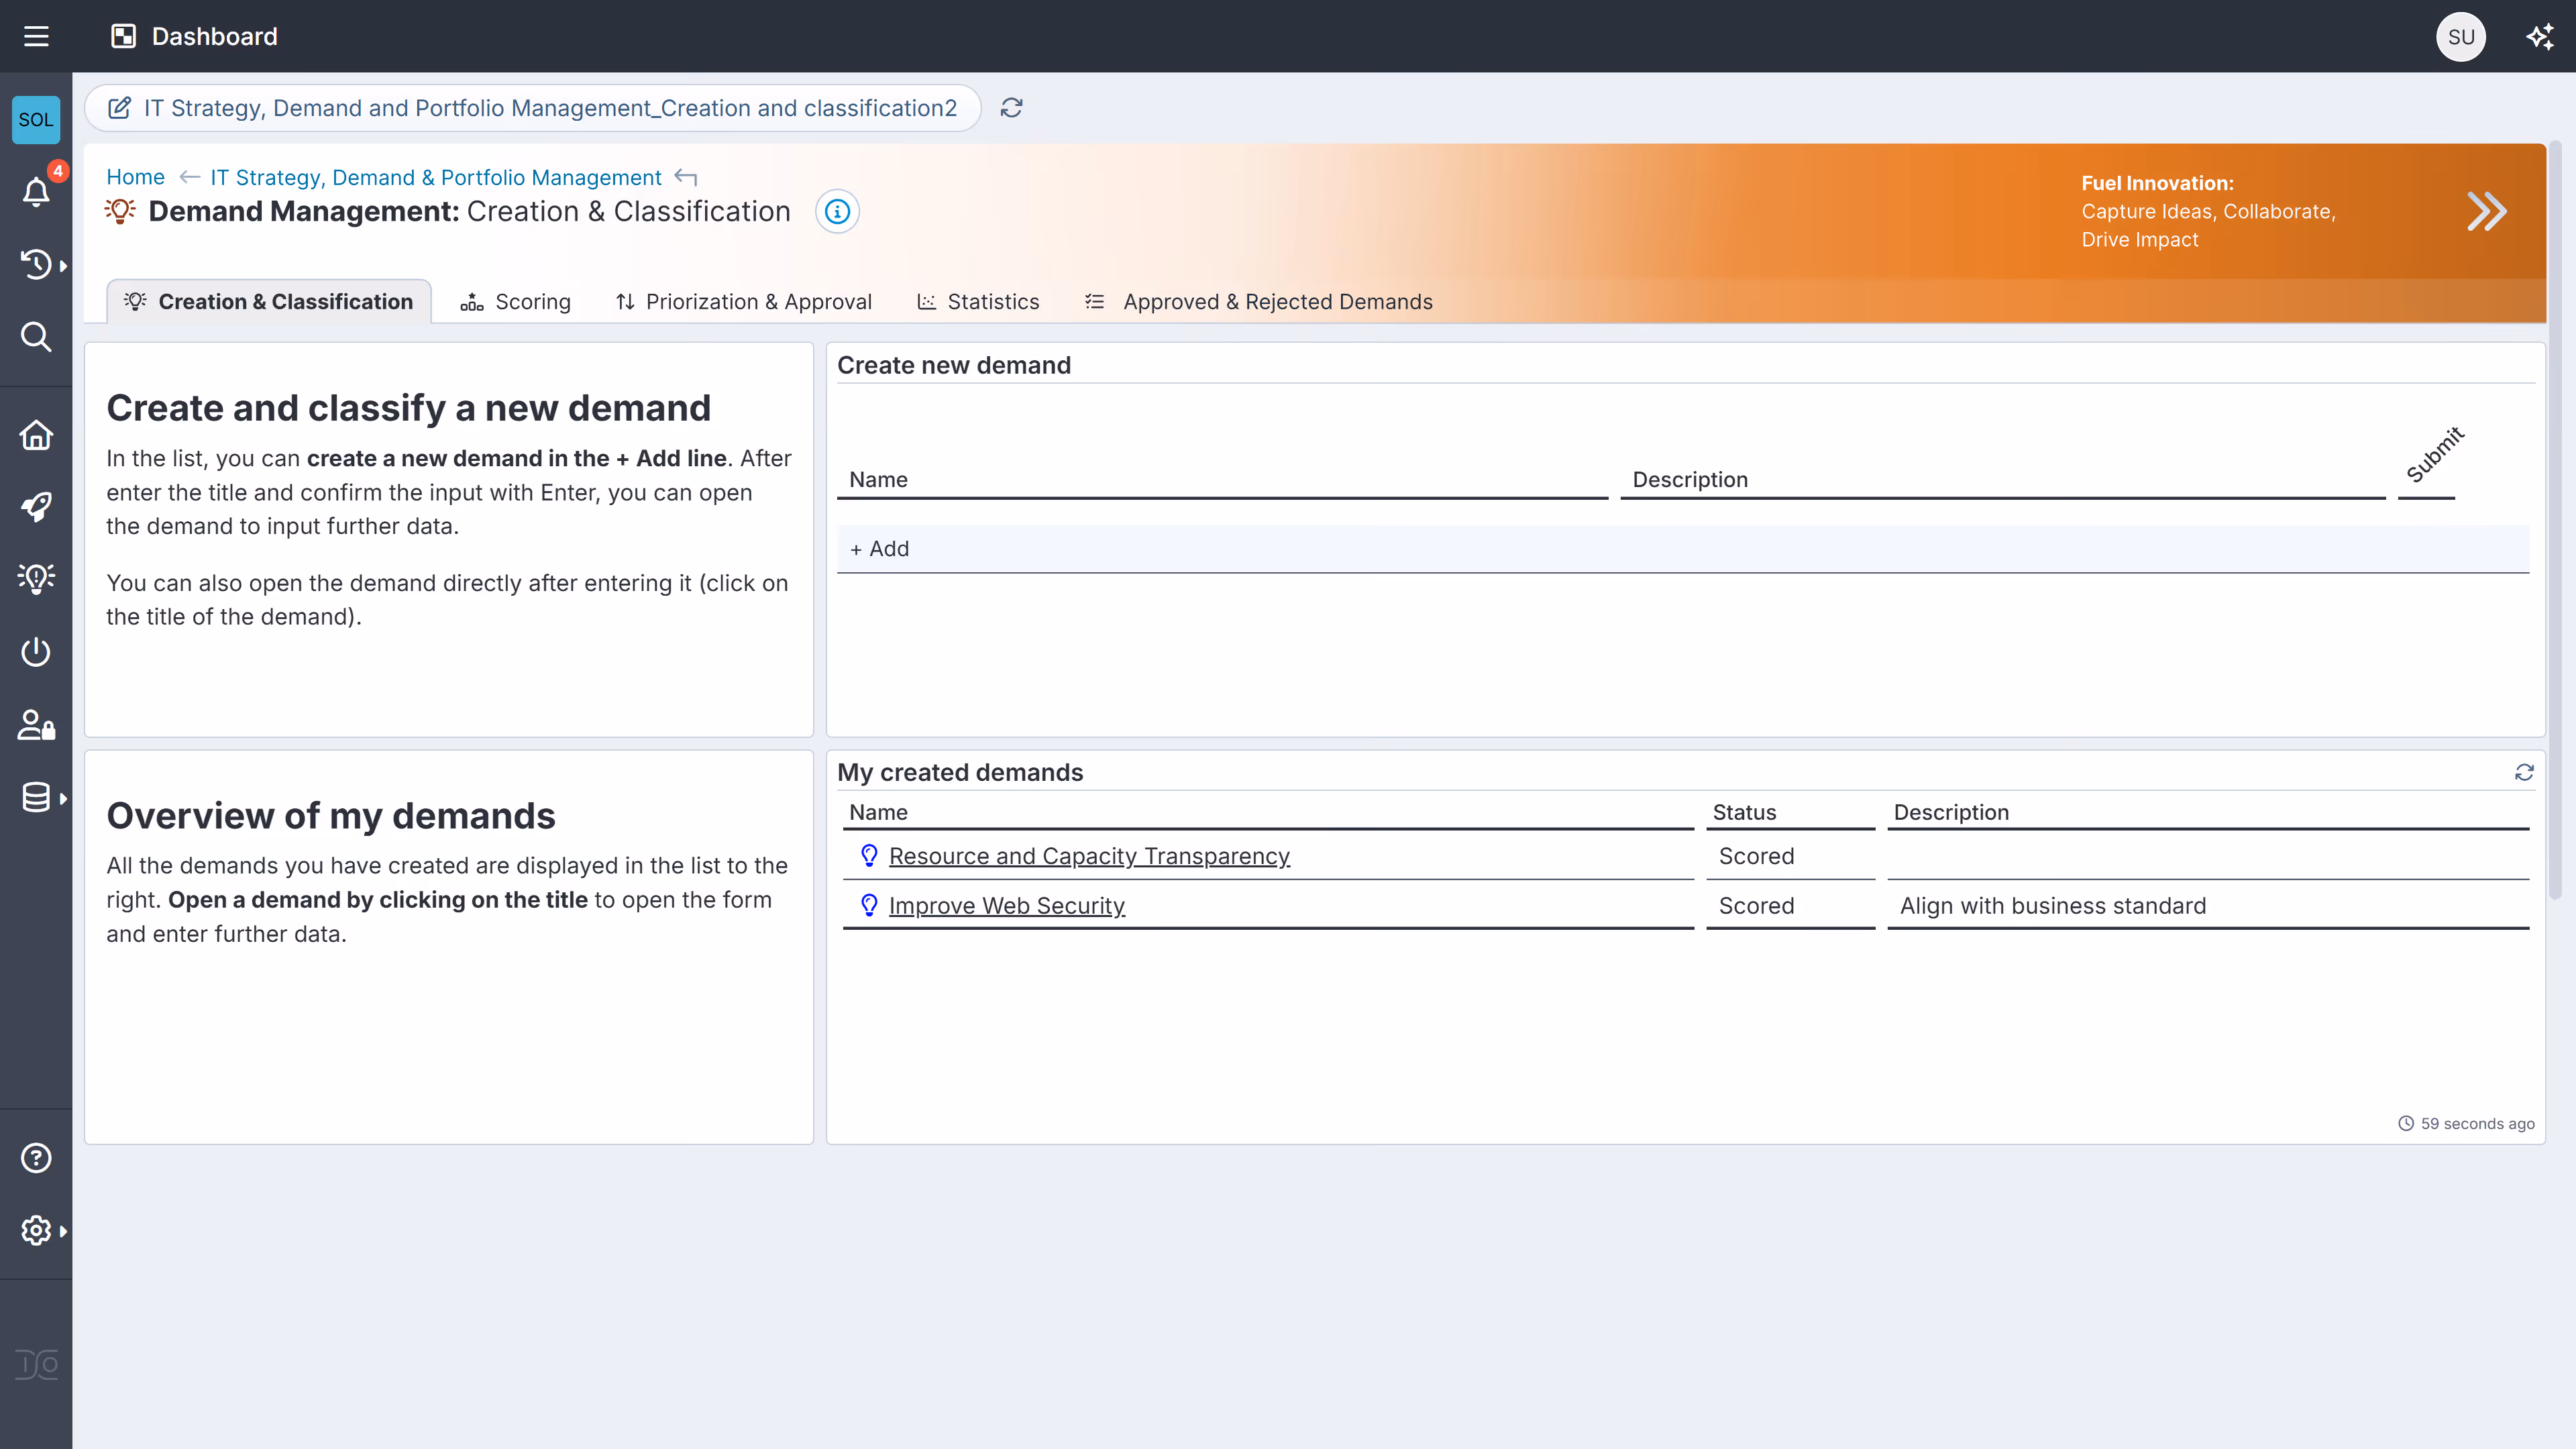Open the Improve Web Security demand
Viewport: 2576px width, 1449px height.
click(x=1007, y=905)
